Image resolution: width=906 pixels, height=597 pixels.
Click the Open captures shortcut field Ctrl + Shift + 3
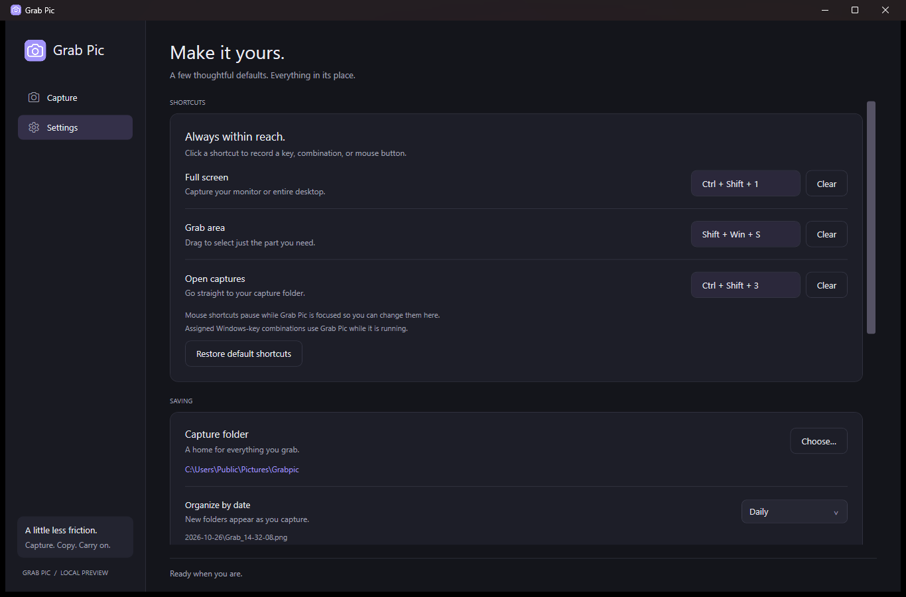pyautogui.click(x=745, y=285)
